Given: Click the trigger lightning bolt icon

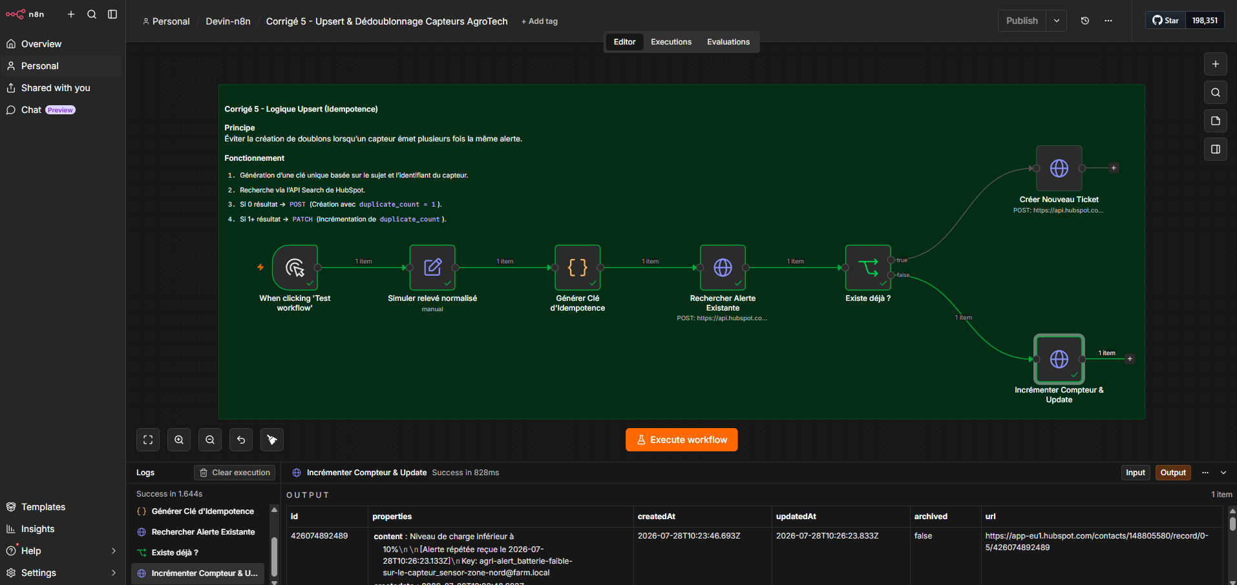Looking at the screenshot, I should click(x=260, y=267).
